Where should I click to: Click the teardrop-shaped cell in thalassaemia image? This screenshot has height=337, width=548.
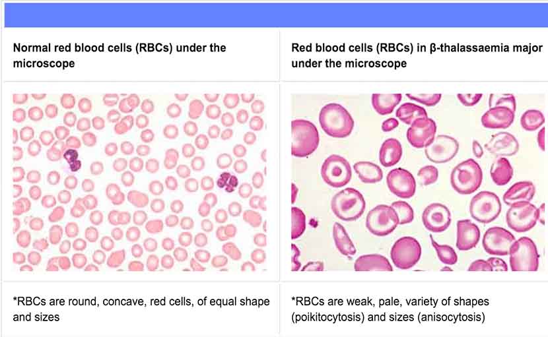[x=441, y=251]
